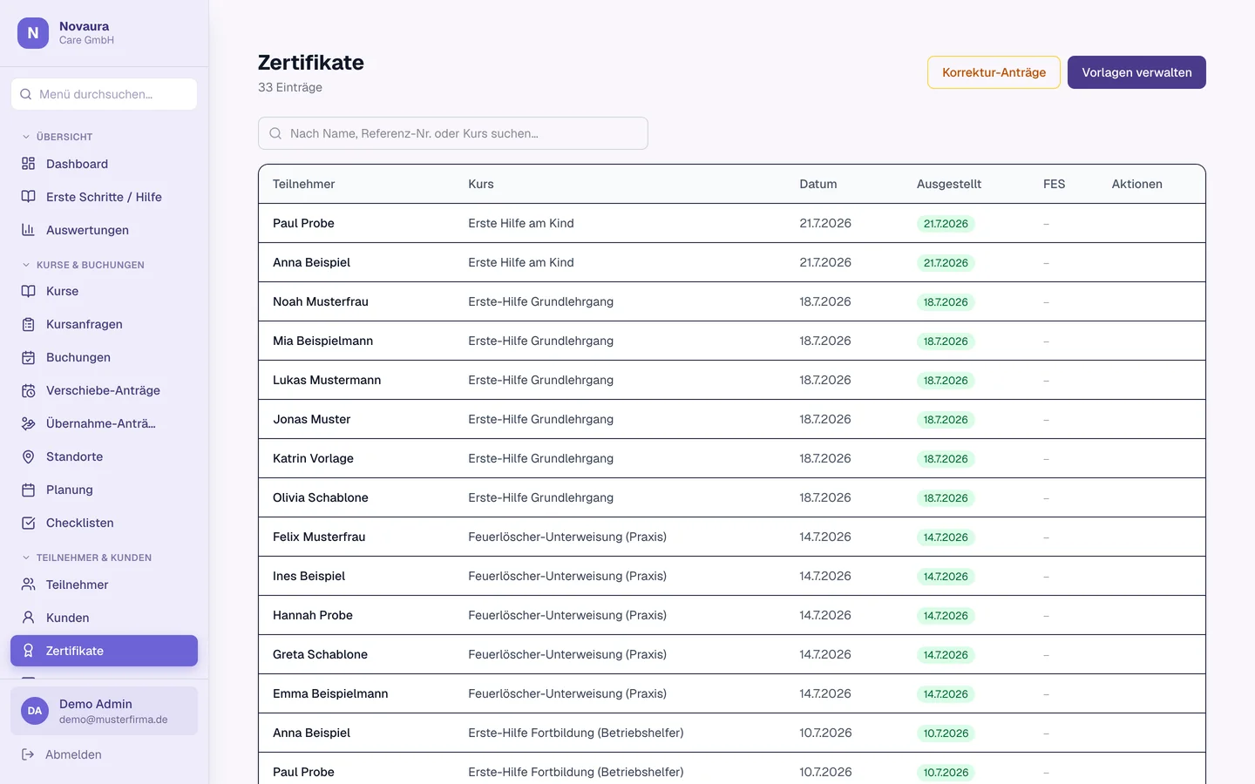Focus the Menü durchsuchen search field
Image resolution: width=1255 pixels, height=784 pixels.
click(x=104, y=94)
